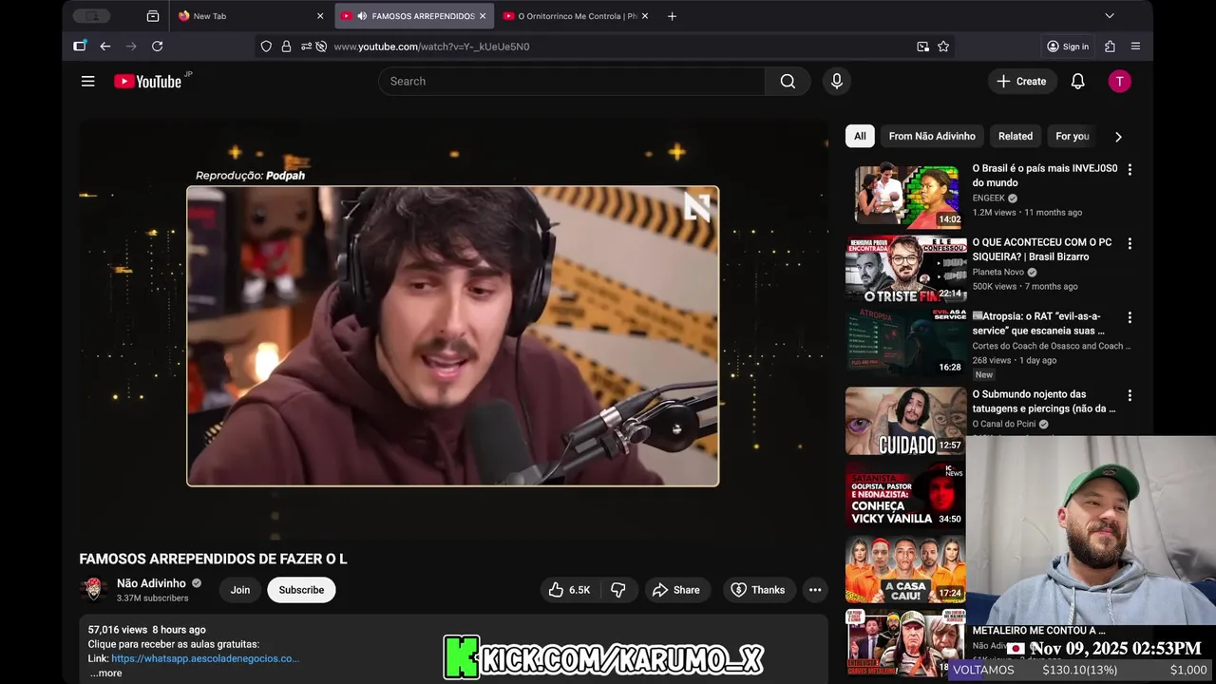Open CUIDADO tattoo video thumbnail
Image resolution: width=1216 pixels, height=684 pixels.
pos(905,421)
